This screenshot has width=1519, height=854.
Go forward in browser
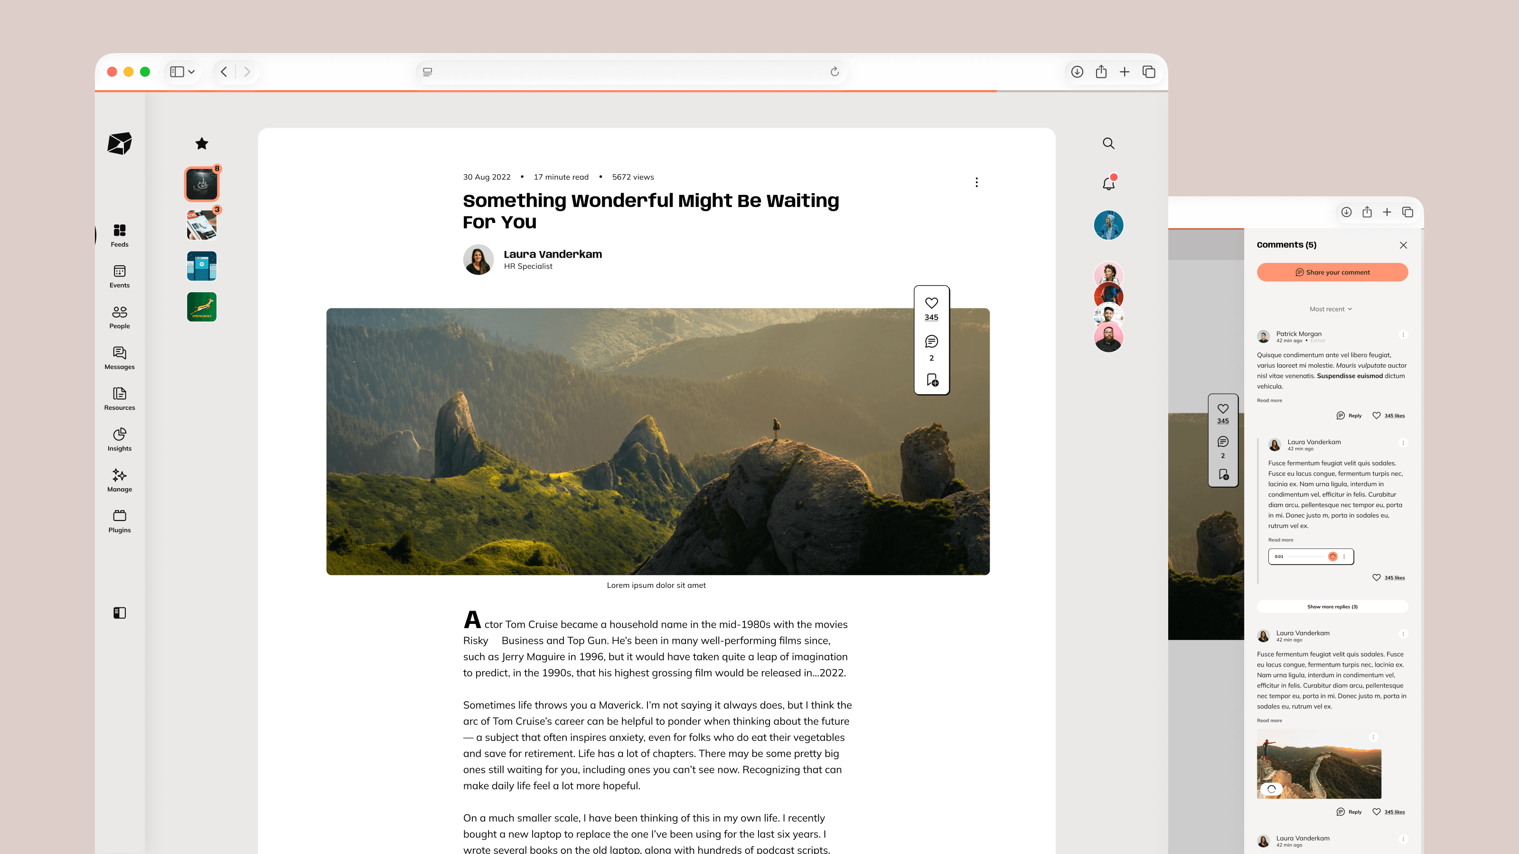tap(247, 72)
